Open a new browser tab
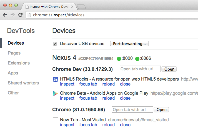This screenshot has width=198, height=134. [81, 7]
